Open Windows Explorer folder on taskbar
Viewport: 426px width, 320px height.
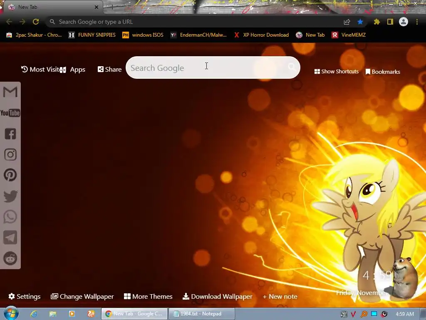pyautogui.click(x=53, y=314)
